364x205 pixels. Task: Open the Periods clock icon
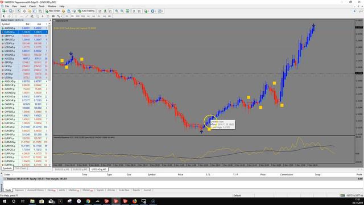[152, 11]
